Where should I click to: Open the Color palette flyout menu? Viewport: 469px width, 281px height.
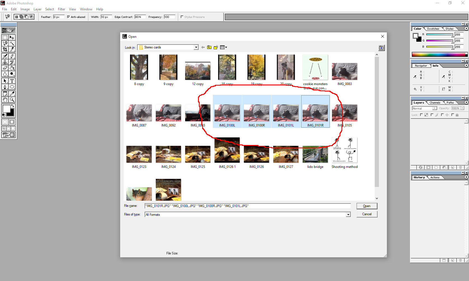(466, 29)
